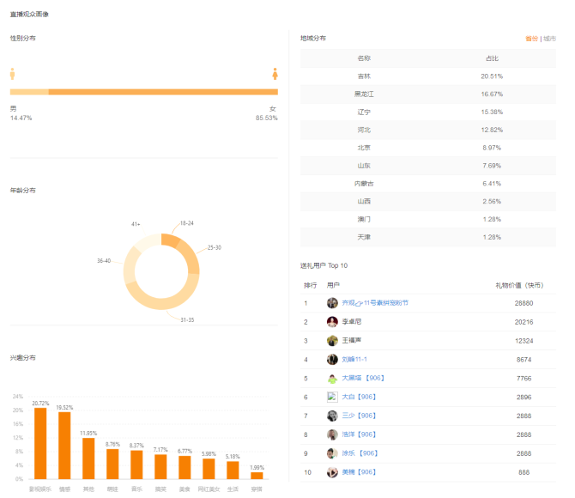Switch region view to 城市 tab
This screenshot has height=498, width=575.
coord(549,39)
